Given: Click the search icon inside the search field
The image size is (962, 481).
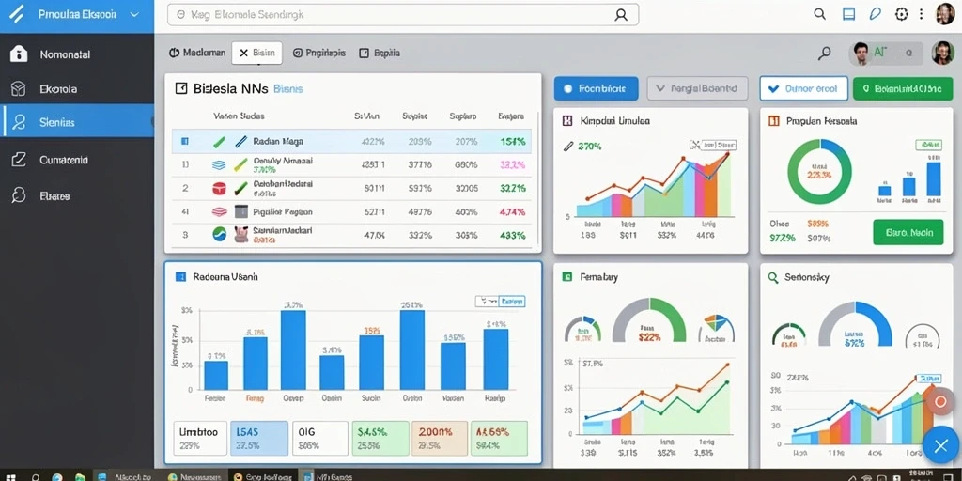Looking at the screenshot, I should [621, 15].
